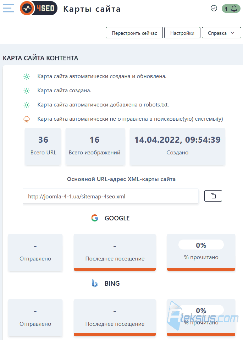Open the hamburger sidebar menu
243x340 pixels.
pos(9,8)
